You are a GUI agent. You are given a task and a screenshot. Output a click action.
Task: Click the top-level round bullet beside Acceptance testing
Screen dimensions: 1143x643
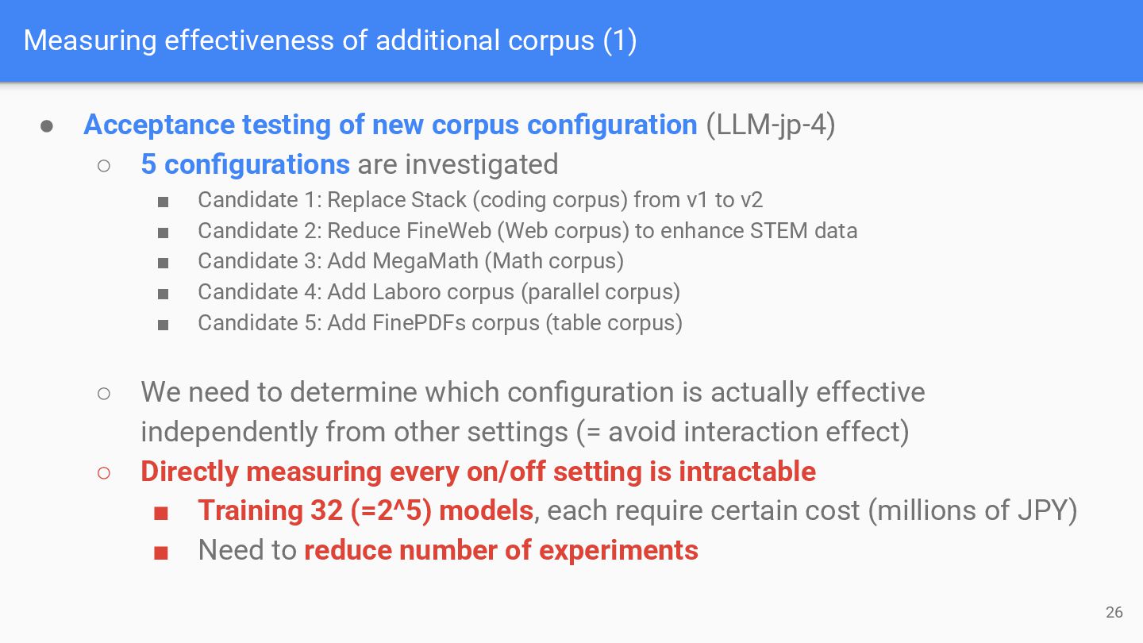tap(47, 126)
